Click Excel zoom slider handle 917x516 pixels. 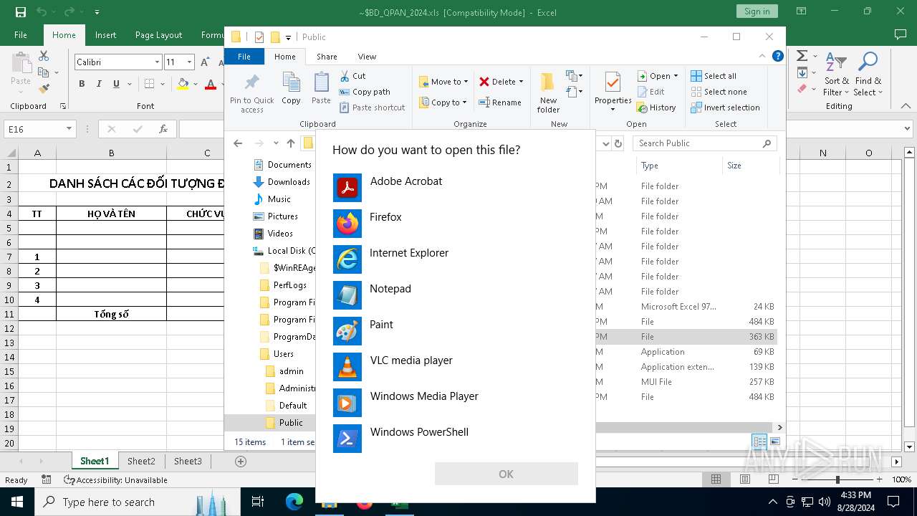click(837, 479)
